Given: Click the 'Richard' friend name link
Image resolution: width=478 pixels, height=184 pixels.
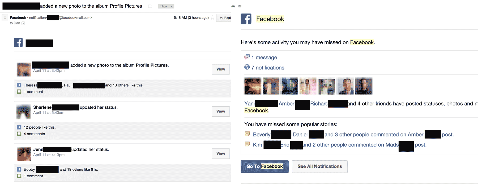Looking at the screenshot, I should pos(319,104).
